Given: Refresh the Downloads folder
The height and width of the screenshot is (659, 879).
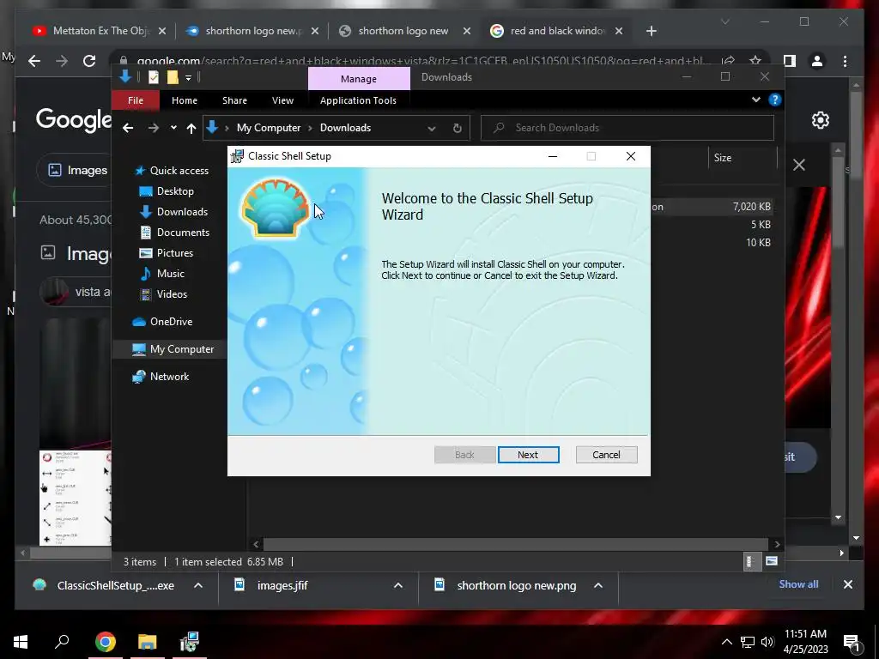Looking at the screenshot, I should click(457, 129).
